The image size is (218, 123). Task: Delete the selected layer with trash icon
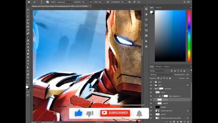(x=188, y=122)
